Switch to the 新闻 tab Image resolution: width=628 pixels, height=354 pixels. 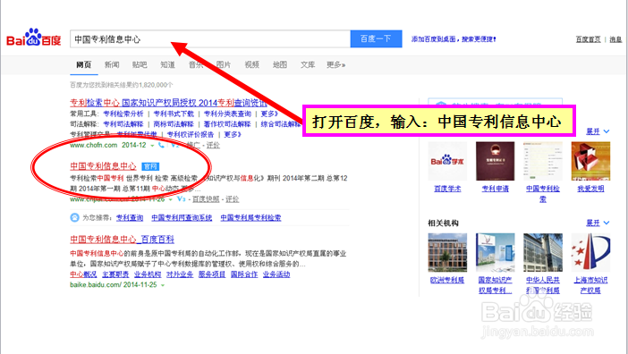click(112, 64)
